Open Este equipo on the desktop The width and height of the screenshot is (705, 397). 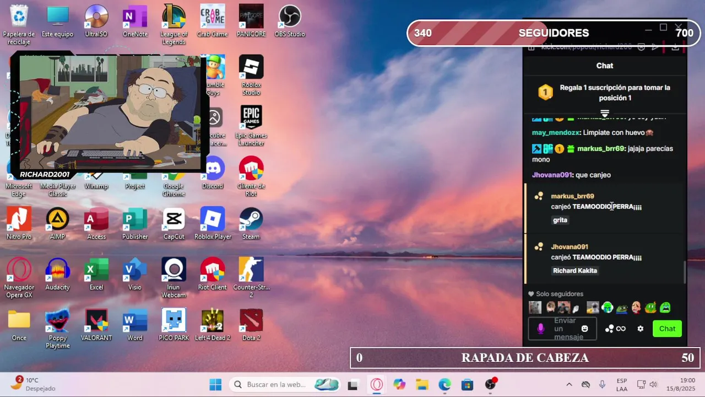coord(58,22)
